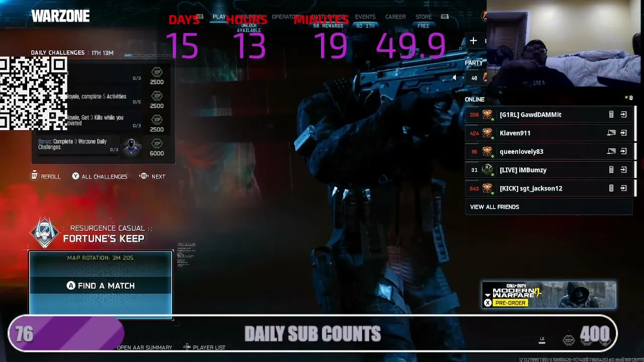
Task: Switch to the Operators tab
Action: point(286,17)
